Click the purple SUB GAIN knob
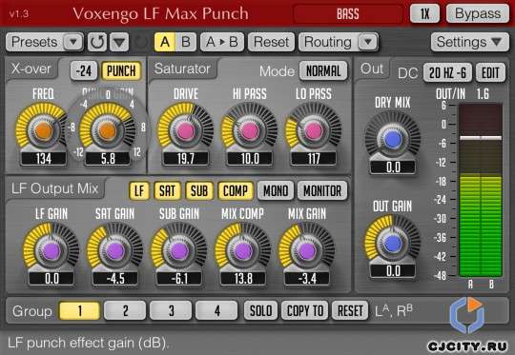Viewport: 515px width, 355px height. click(179, 250)
